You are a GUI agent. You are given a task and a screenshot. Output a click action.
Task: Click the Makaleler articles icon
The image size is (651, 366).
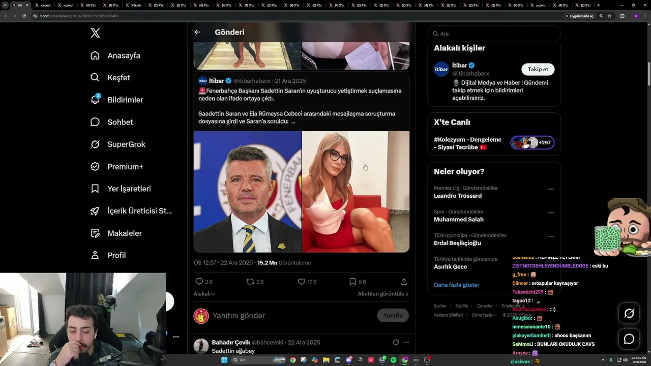pos(95,233)
